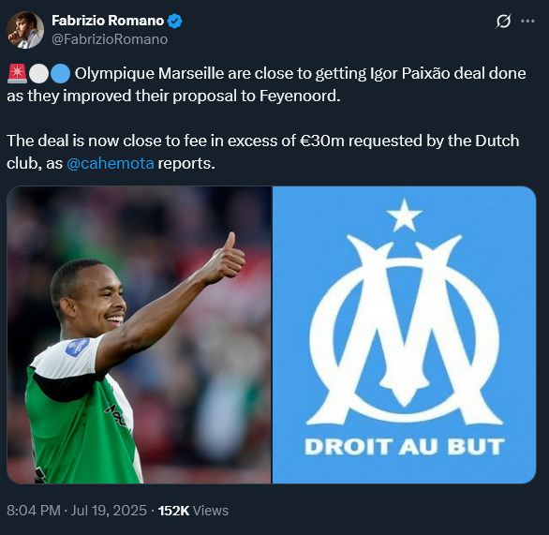The width and height of the screenshot is (549, 535).
Task: Click the red siren emoji
Action: click(17, 74)
